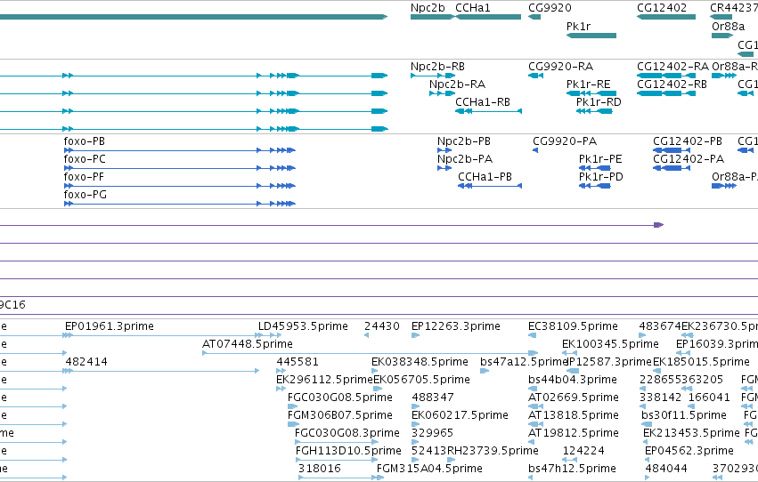The width and height of the screenshot is (758, 482).
Task: Click the foxo-PC protein label
Action: tap(85, 159)
